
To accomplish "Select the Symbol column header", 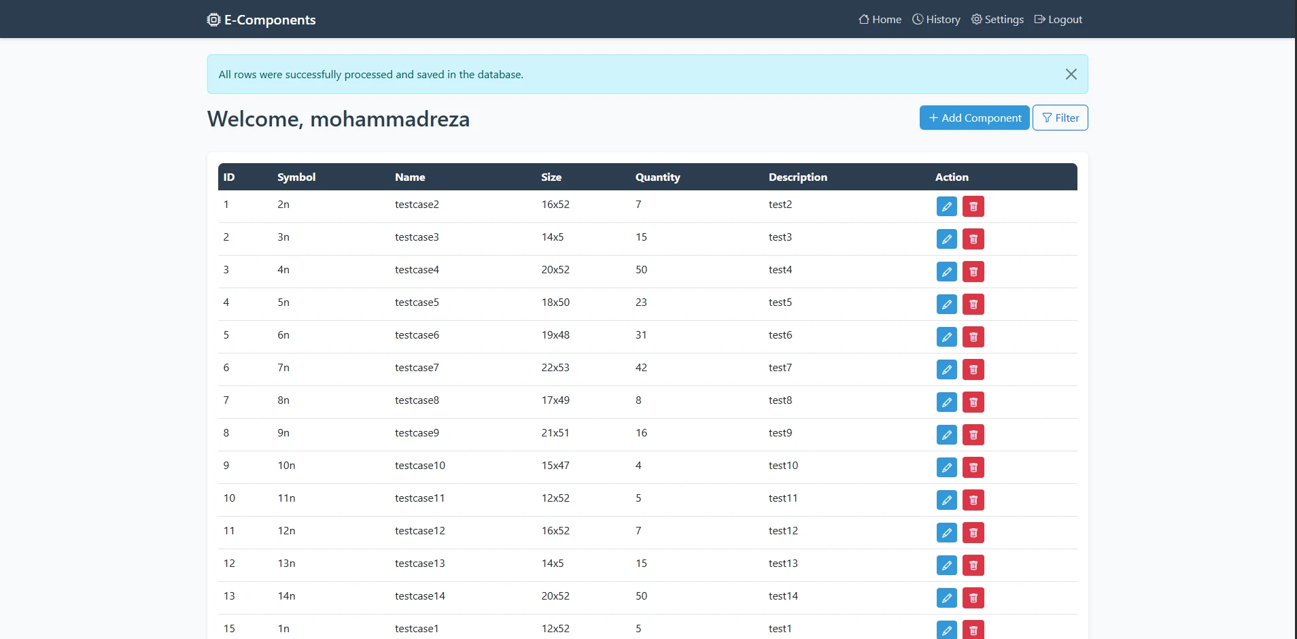I will click(x=296, y=177).
